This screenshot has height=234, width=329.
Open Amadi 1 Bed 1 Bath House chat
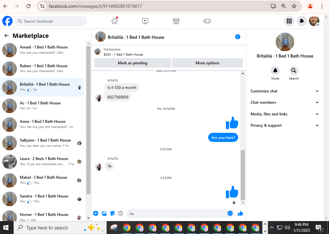[x=42, y=50]
